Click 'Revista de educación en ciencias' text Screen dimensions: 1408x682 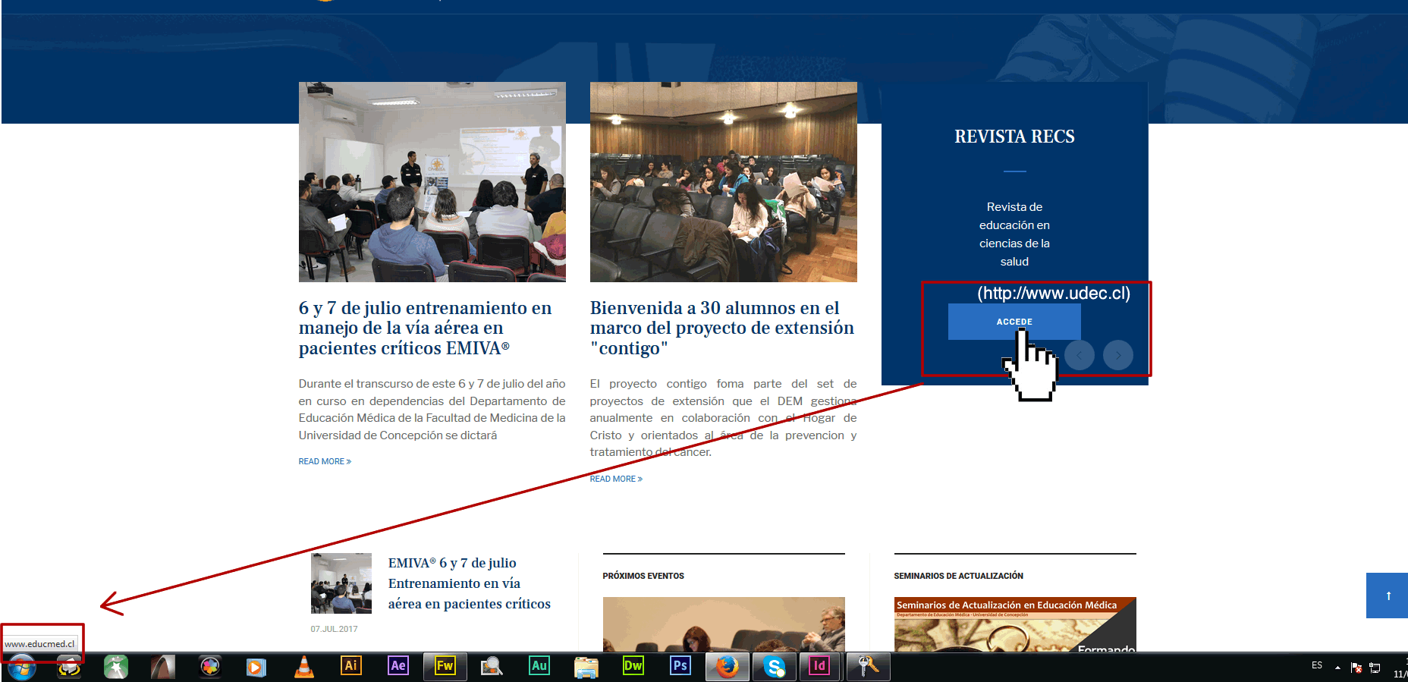coord(1014,234)
